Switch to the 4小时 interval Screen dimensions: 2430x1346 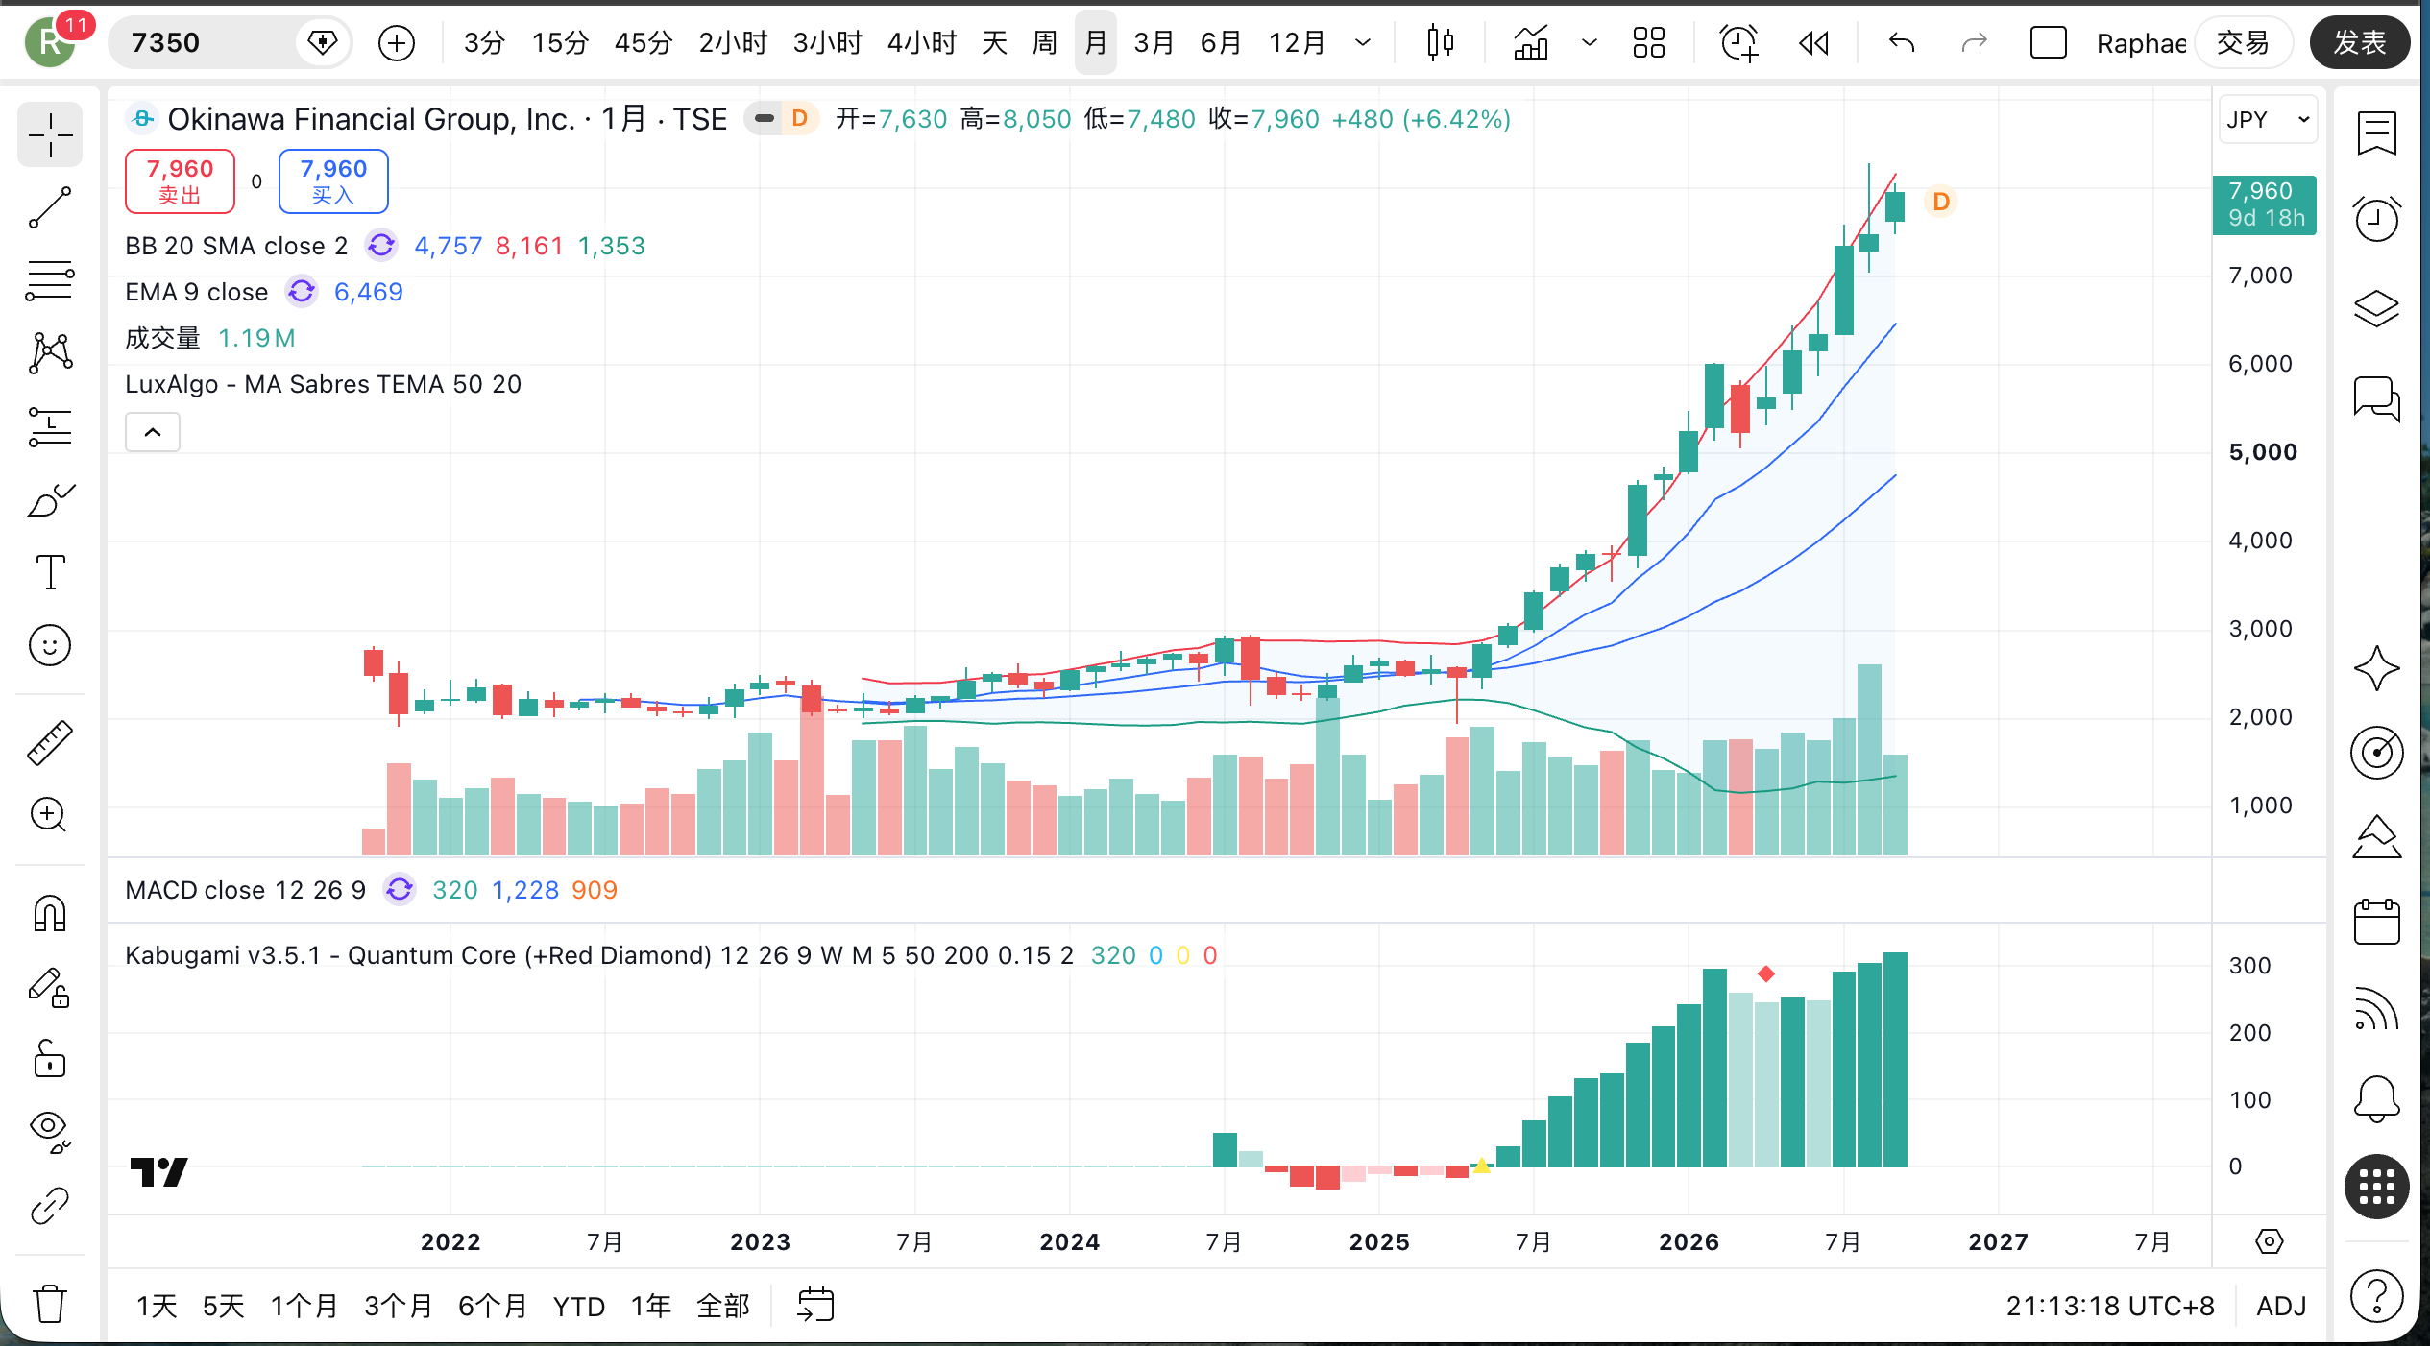[921, 43]
